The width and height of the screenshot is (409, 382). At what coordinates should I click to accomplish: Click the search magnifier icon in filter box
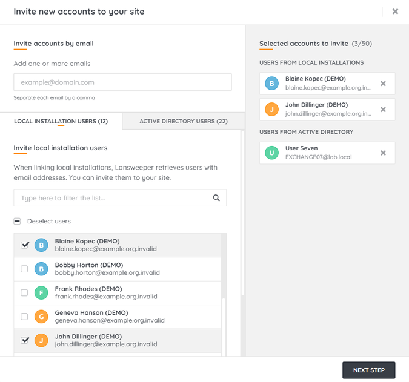click(x=216, y=197)
